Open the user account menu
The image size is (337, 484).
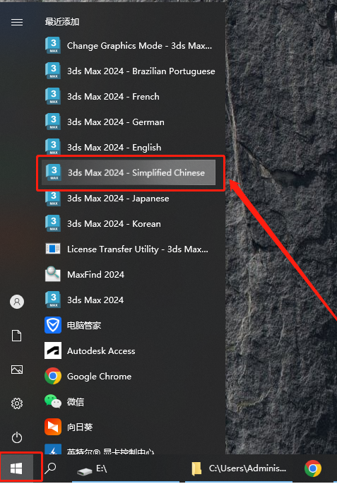point(17,301)
